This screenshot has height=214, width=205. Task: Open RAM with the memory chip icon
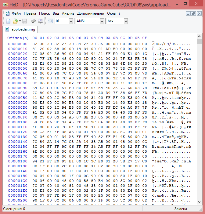pos(33,21)
